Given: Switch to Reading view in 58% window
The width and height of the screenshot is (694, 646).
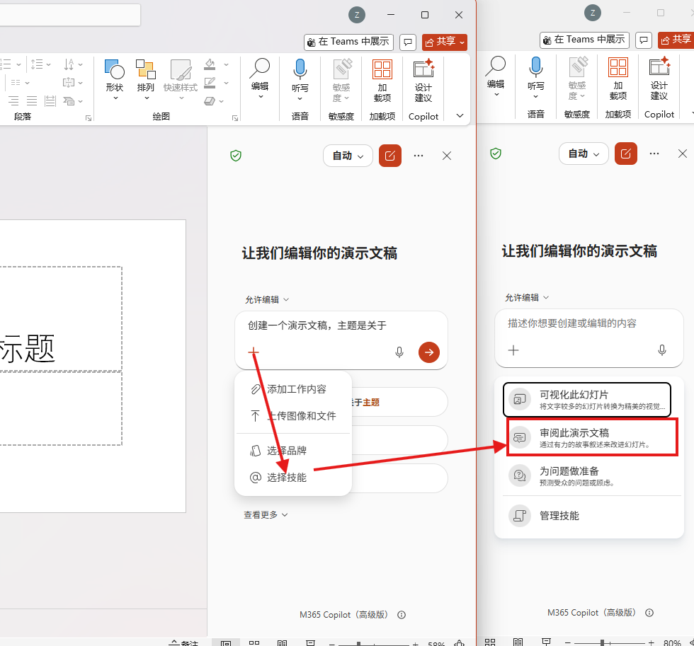Looking at the screenshot, I should (x=283, y=643).
